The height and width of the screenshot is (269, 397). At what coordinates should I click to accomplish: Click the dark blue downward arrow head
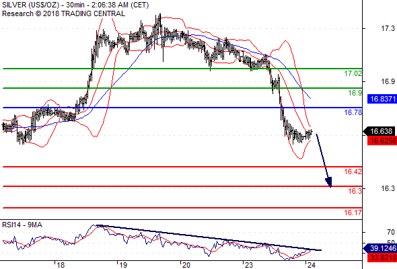(x=329, y=182)
